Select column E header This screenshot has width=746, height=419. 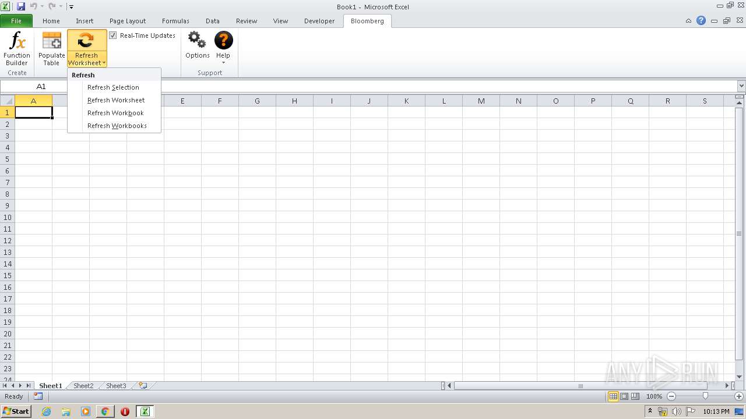pos(182,101)
